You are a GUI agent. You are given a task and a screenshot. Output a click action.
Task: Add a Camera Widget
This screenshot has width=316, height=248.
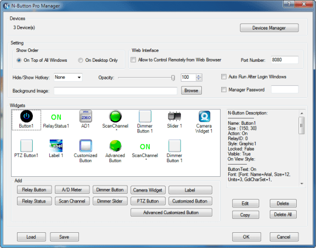coord(148,190)
